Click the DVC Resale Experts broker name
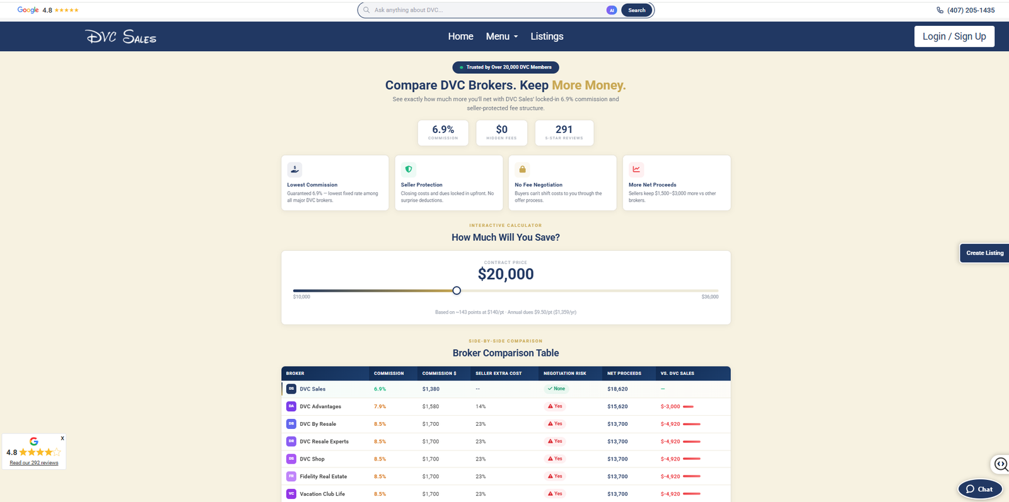Viewport: 1009px width, 502px height. tap(324, 442)
